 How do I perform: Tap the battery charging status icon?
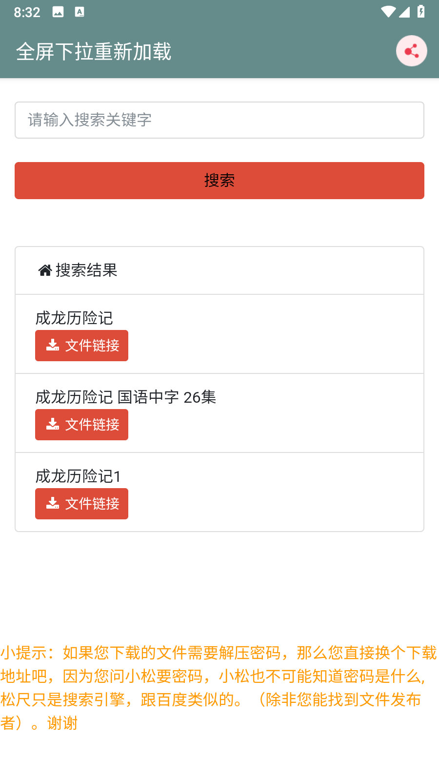coord(421,12)
